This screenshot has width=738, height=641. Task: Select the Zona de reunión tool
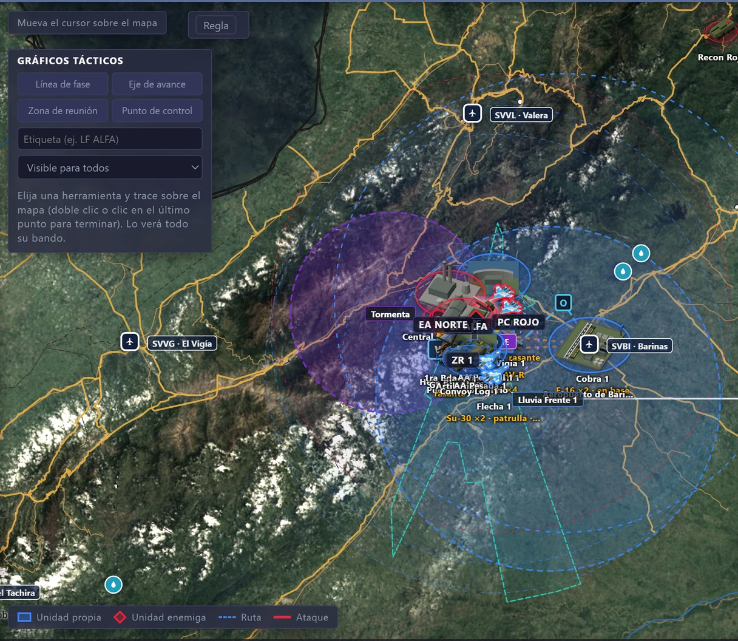click(x=63, y=110)
